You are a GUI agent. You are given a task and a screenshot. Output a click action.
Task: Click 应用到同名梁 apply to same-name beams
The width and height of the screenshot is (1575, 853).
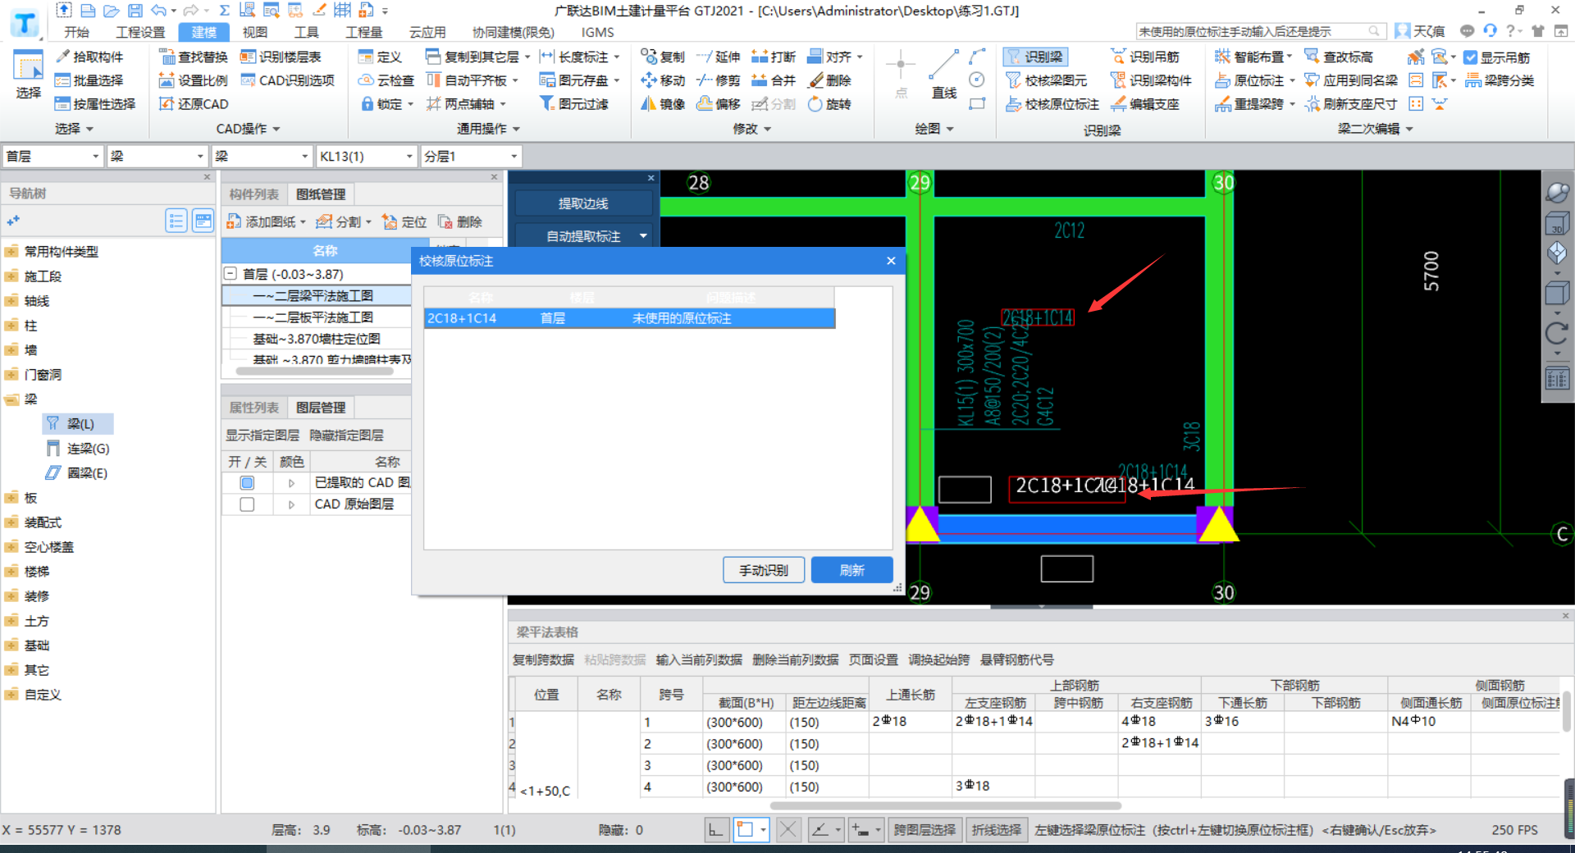pos(1351,80)
